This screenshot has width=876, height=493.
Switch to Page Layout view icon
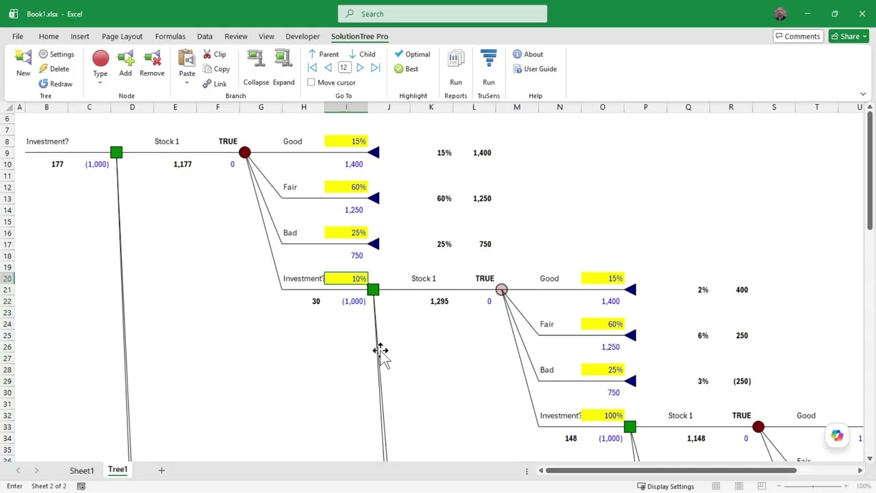(x=739, y=486)
